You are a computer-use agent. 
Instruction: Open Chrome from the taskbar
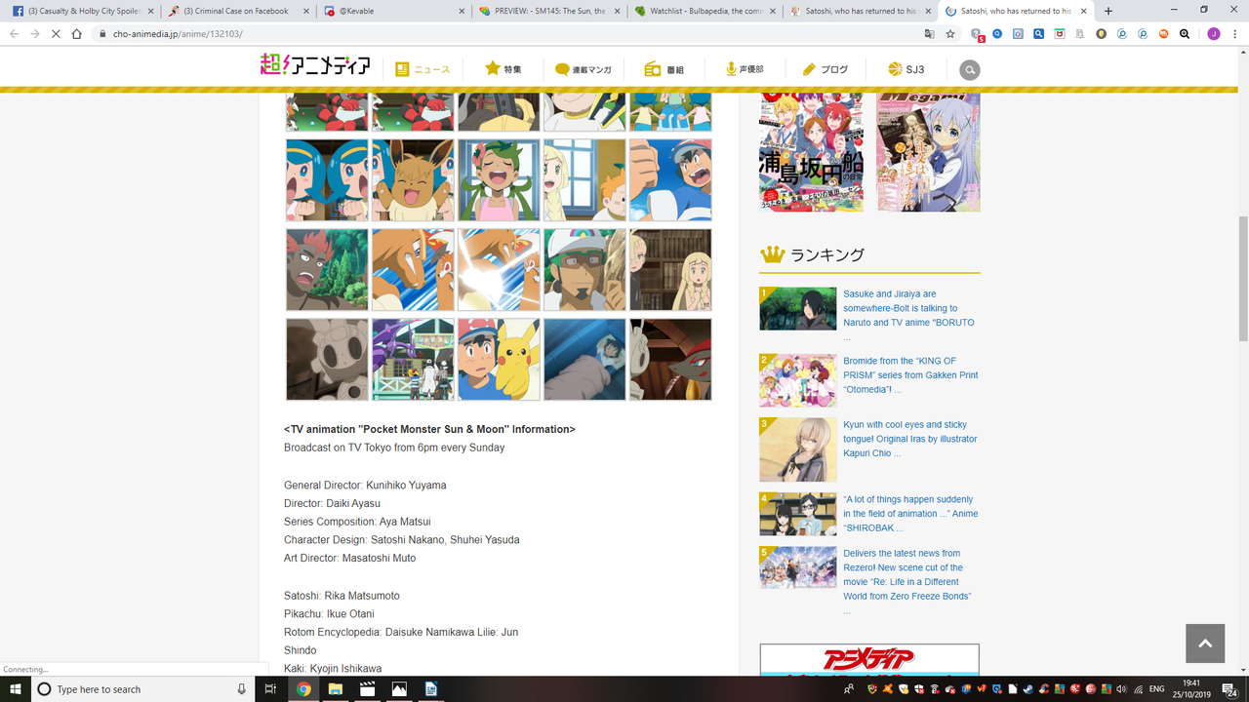pyautogui.click(x=303, y=688)
